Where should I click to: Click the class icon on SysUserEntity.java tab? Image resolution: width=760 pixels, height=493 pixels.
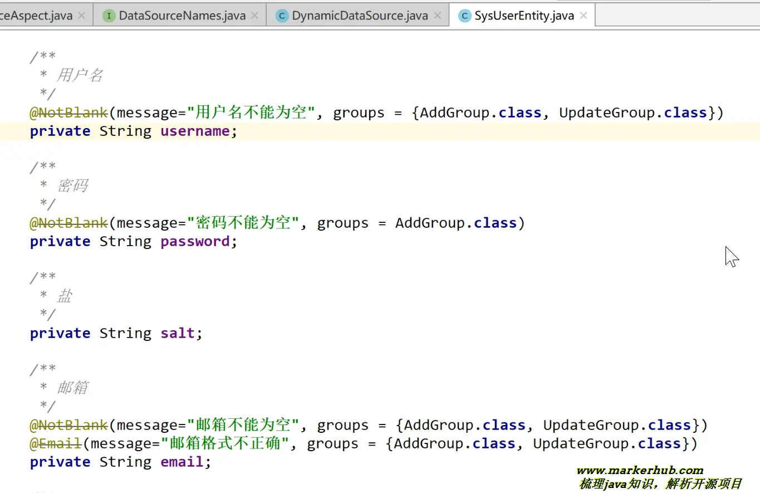point(464,16)
